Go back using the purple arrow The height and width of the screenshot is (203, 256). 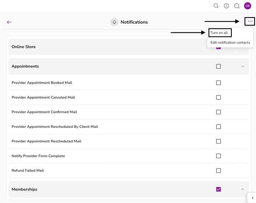pos(9,22)
